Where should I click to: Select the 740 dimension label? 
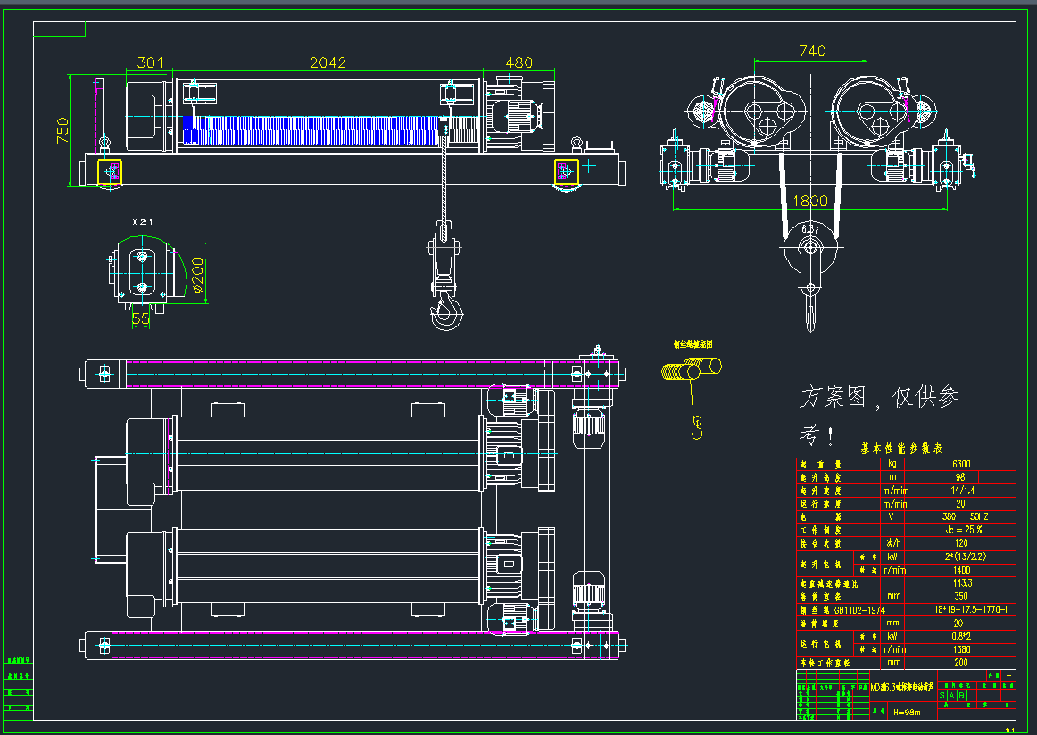click(x=812, y=52)
